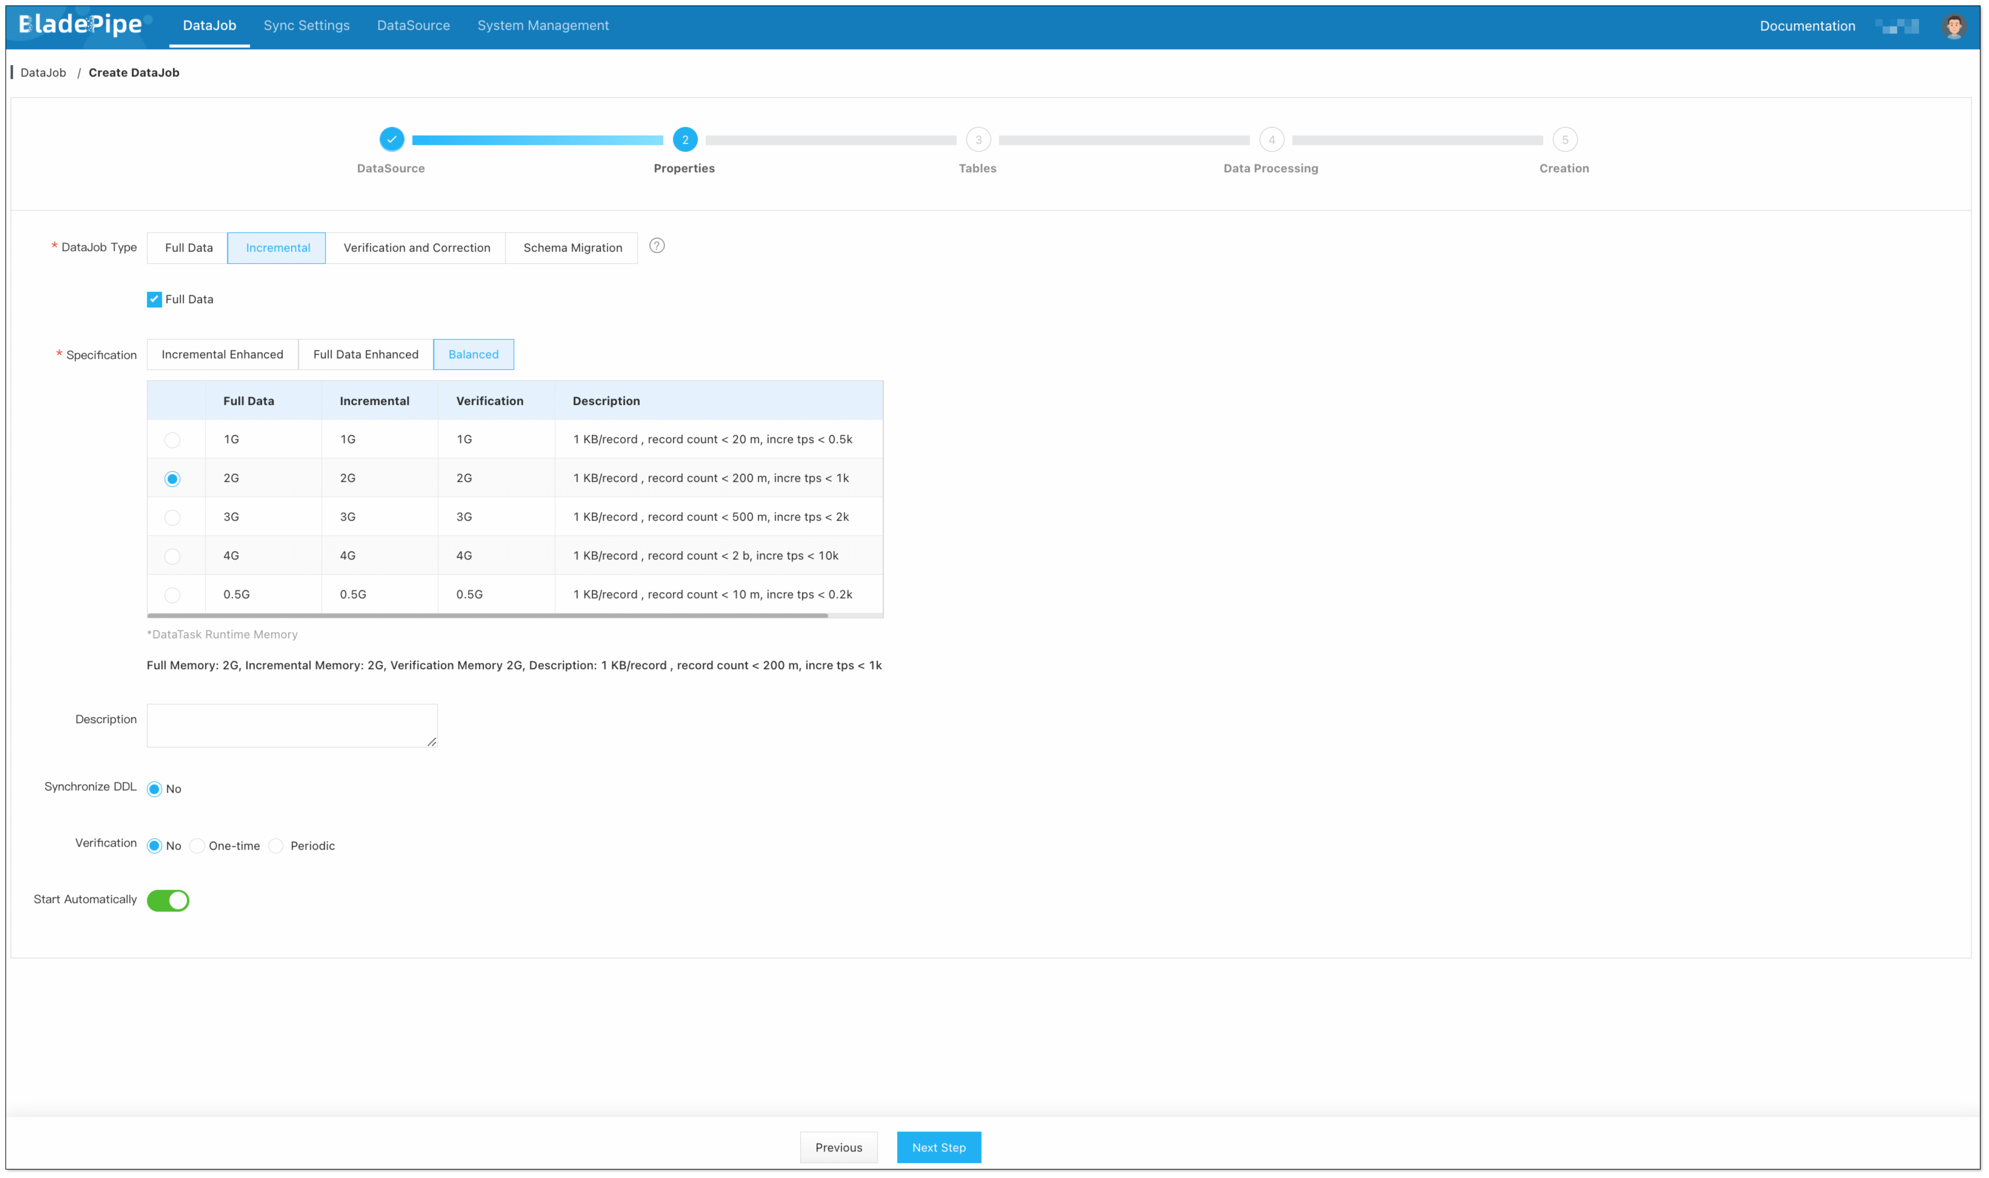Viewport: 1989px width, 1178px height.
Task: Uncheck the Full Data checkbox
Action: (154, 299)
